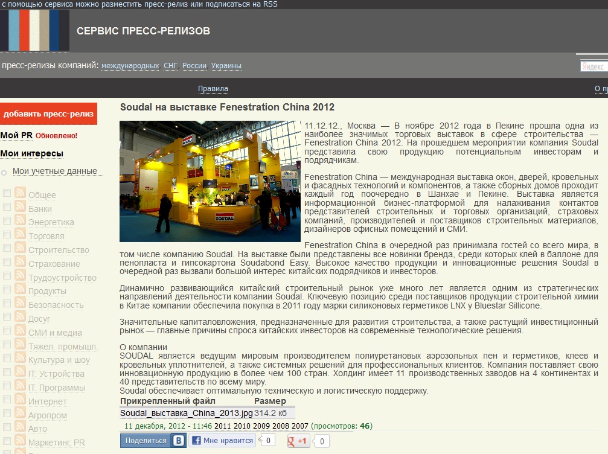Open the Строительство category link
This screenshot has width=608, height=454.
coord(59,250)
